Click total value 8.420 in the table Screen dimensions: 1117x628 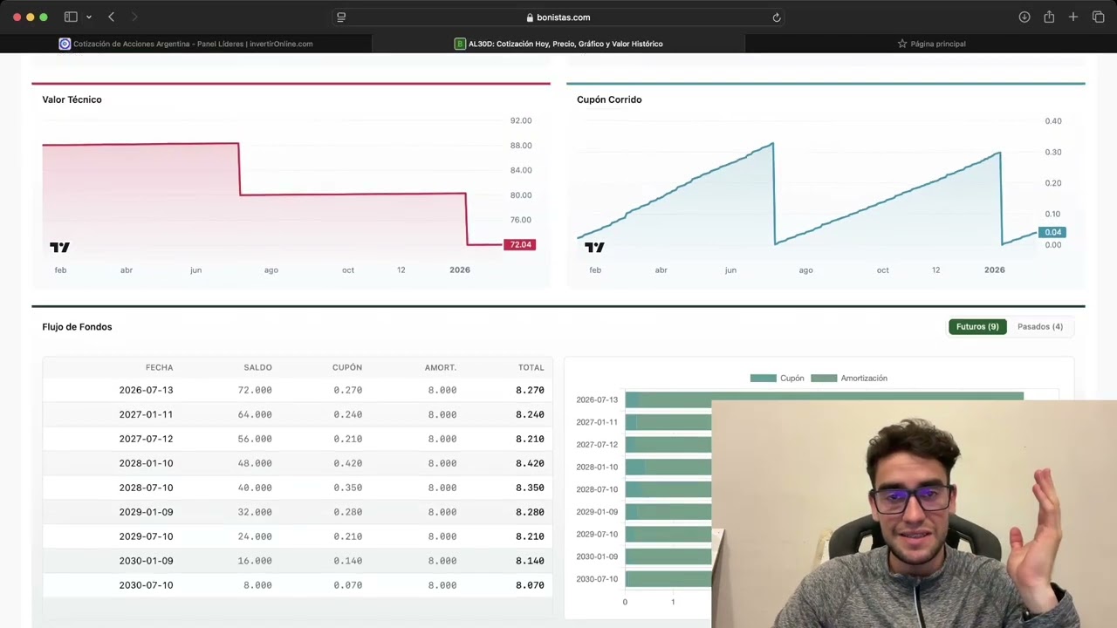coord(530,464)
